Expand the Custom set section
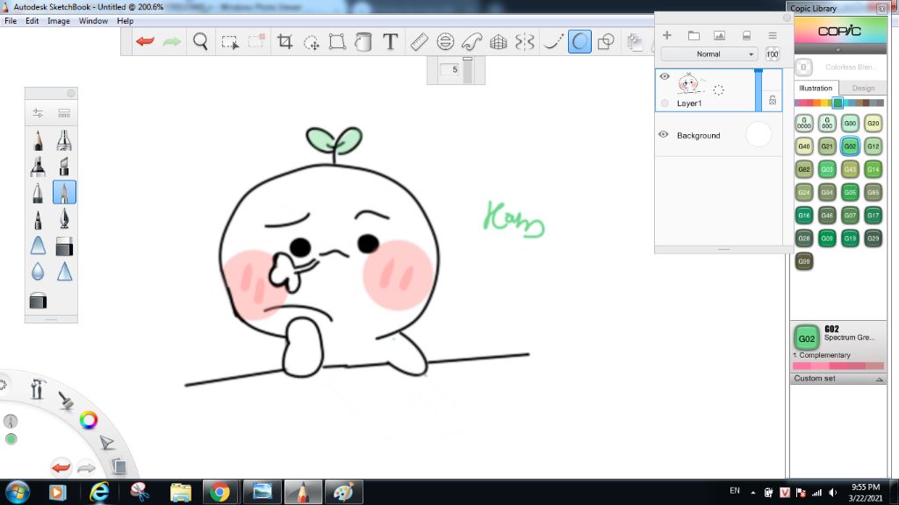Viewport: 899px width, 505px height. point(880,379)
